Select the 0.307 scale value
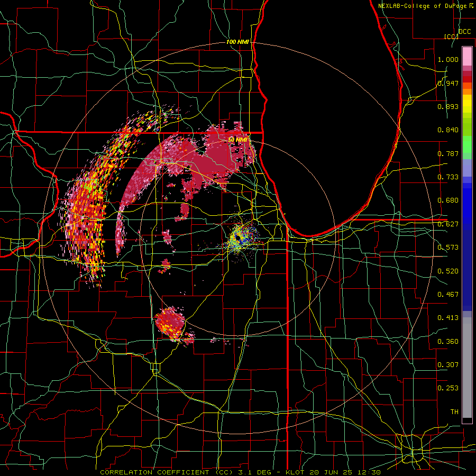This screenshot has width=476, height=476. click(x=448, y=365)
